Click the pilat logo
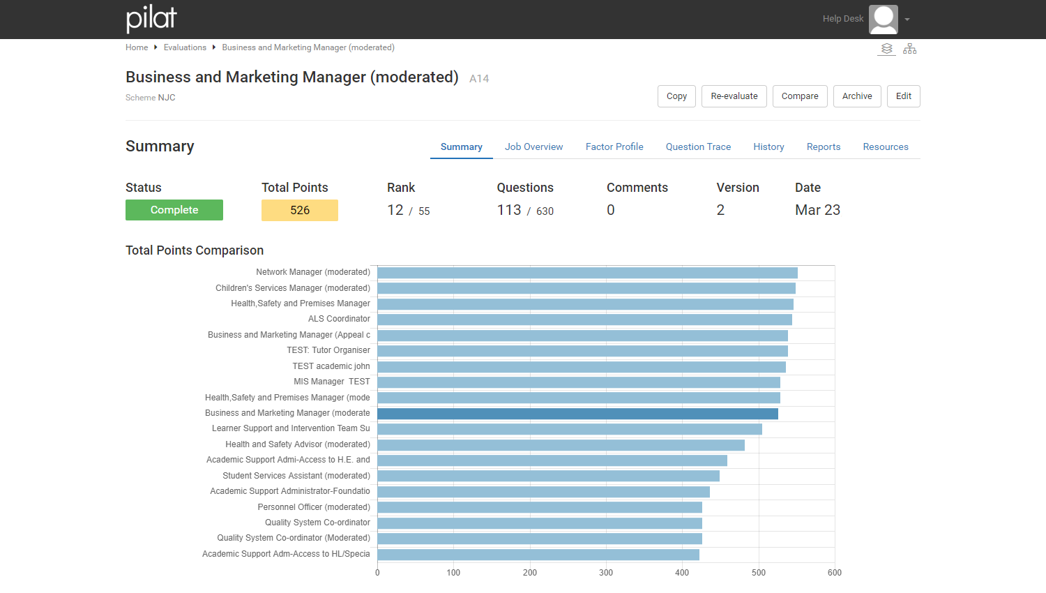 151,18
